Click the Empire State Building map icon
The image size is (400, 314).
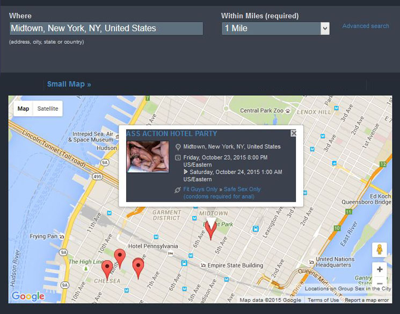202,265
